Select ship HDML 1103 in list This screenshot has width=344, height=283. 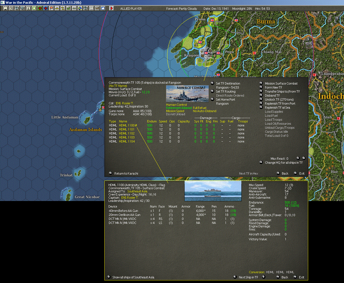(x=126, y=137)
